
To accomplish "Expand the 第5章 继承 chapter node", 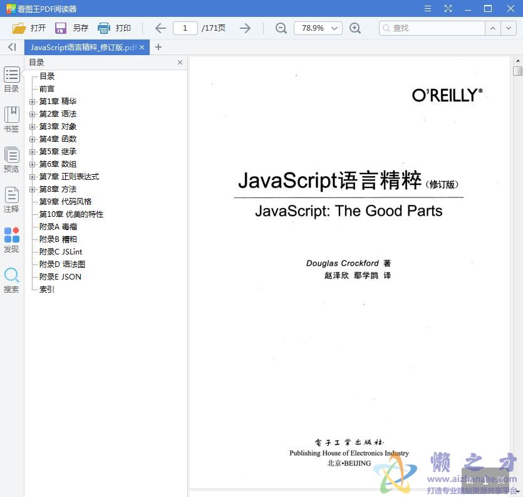I will click(32, 151).
